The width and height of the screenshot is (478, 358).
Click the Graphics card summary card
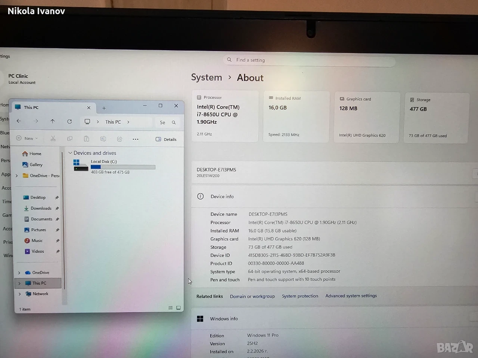click(367, 117)
